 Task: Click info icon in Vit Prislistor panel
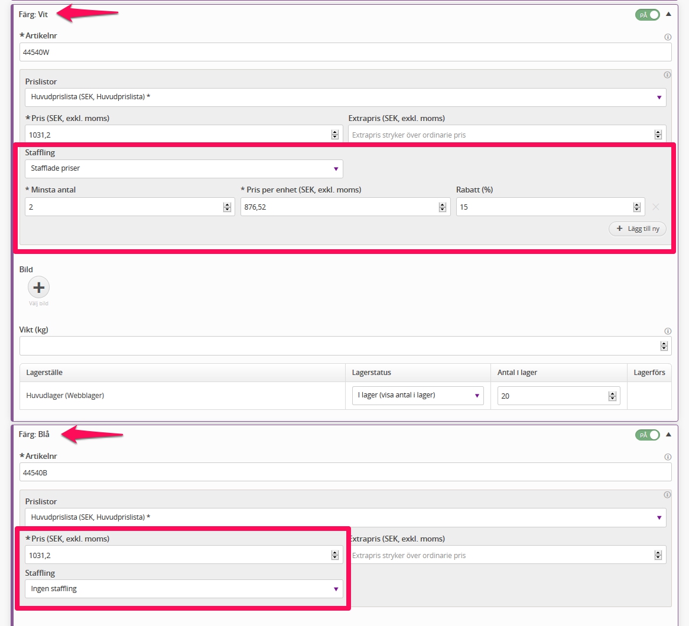[x=667, y=75]
